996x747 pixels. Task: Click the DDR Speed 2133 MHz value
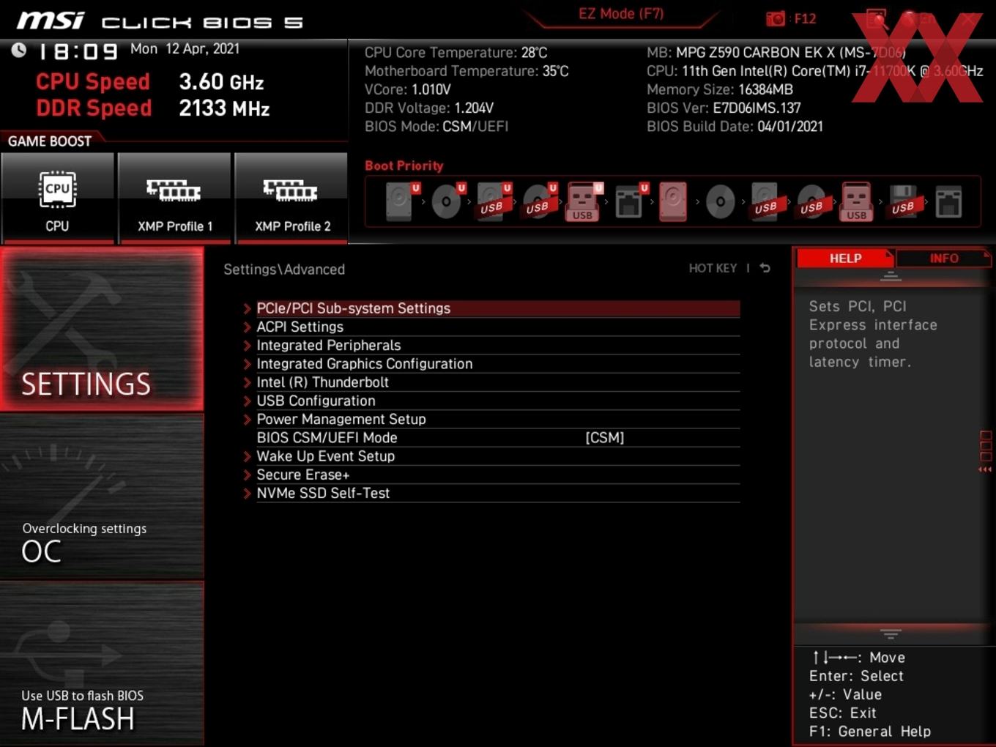(224, 108)
